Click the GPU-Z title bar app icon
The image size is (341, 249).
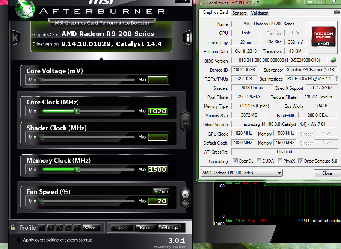202,3
